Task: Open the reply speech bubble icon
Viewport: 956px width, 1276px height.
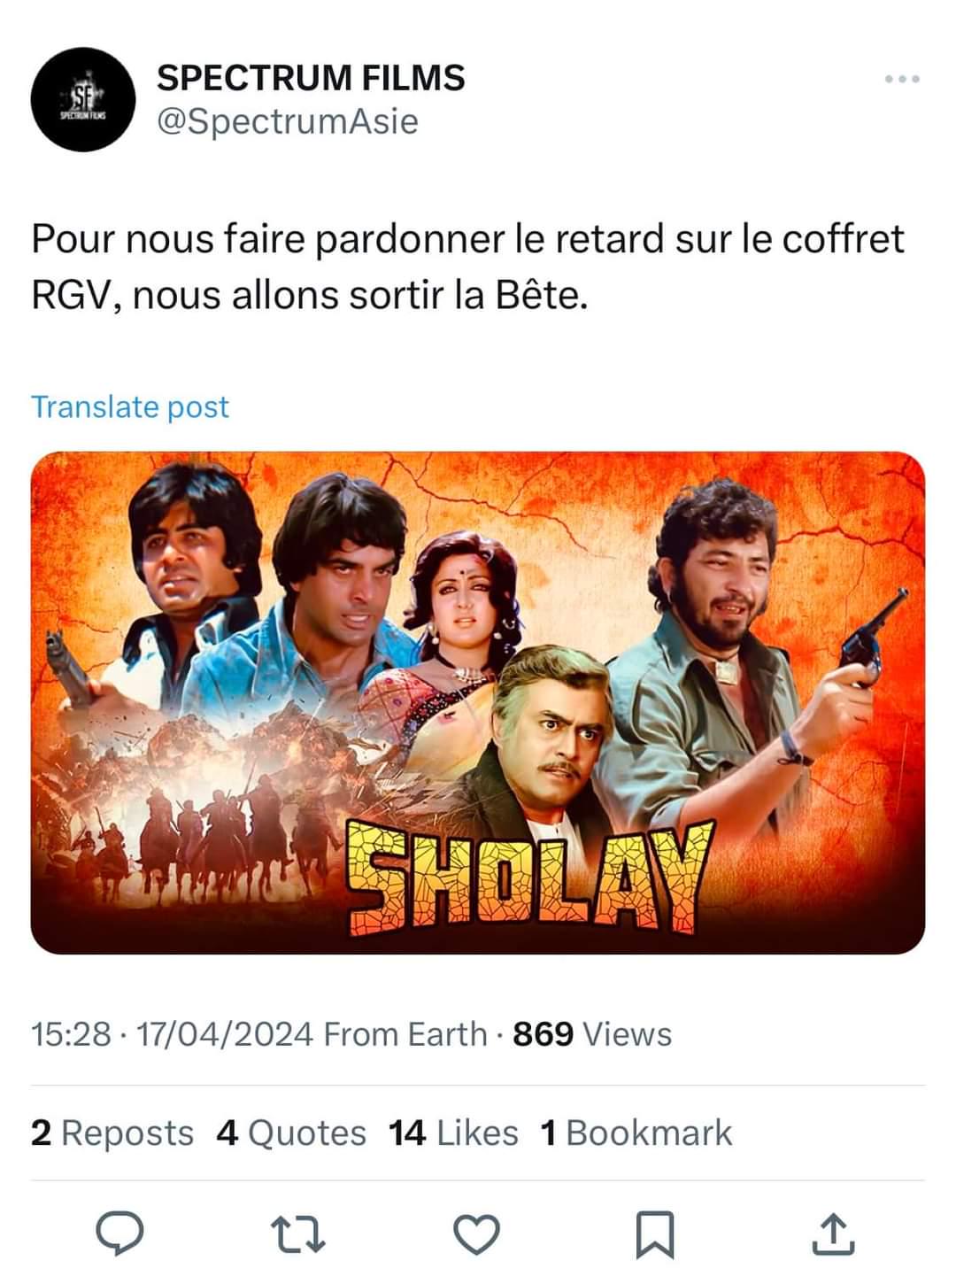Action: coord(119,1233)
